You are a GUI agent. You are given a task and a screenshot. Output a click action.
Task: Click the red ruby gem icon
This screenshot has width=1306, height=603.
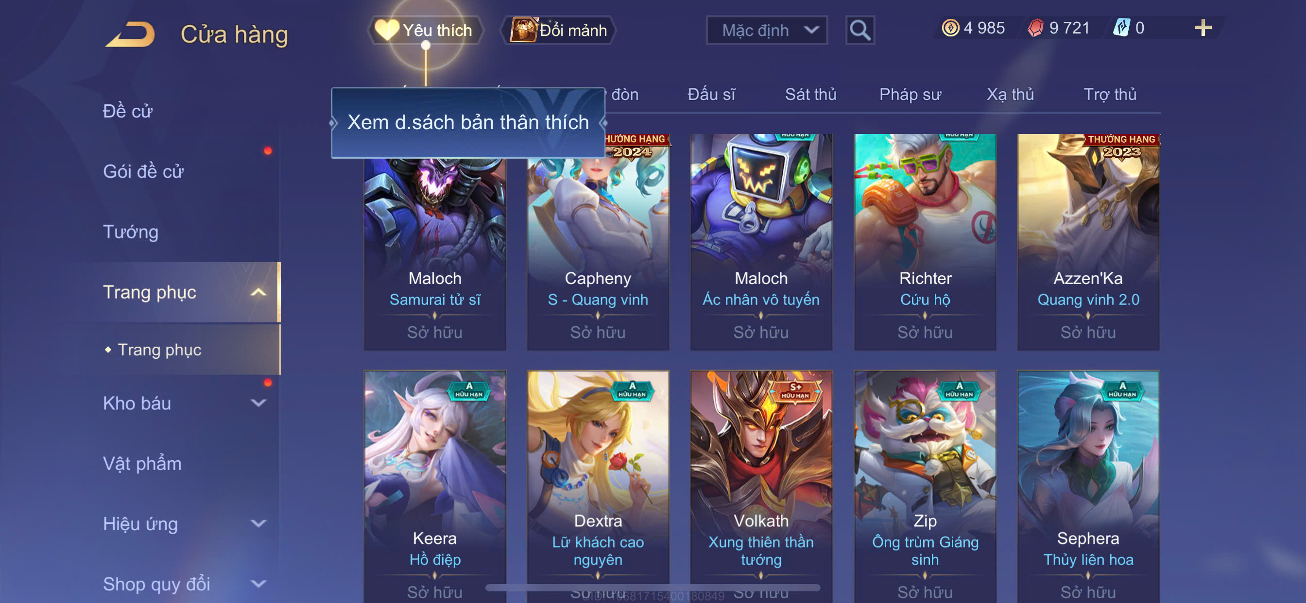[x=1035, y=28]
